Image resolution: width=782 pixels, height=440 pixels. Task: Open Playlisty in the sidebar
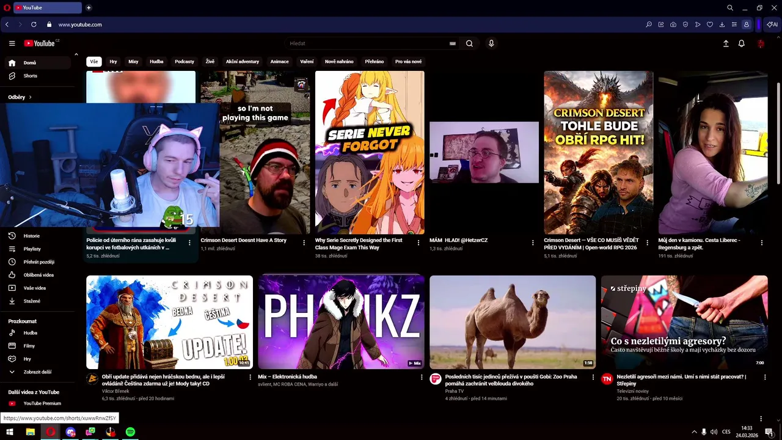pos(38,249)
